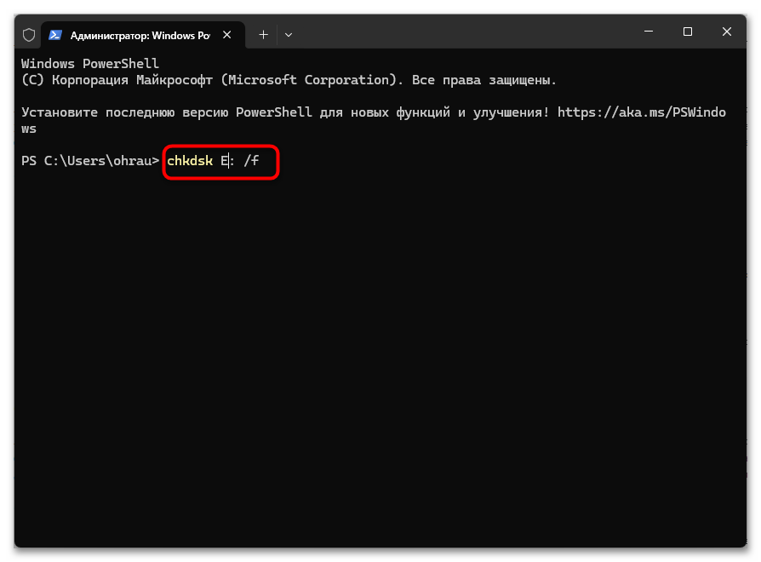Image resolution: width=761 pixels, height=562 pixels.
Task: Select the PowerShell icon on the tab
Action: click(55, 35)
